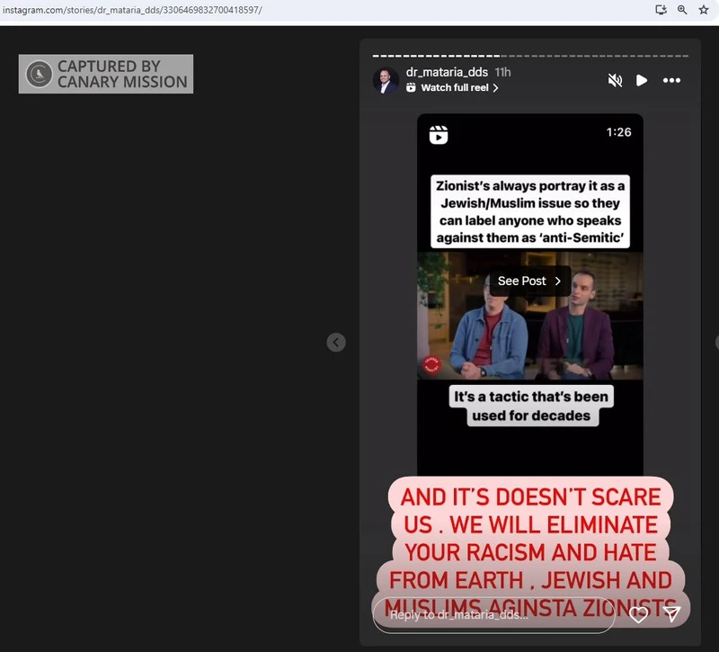Click the Canary Mission watermark logo
This screenshot has width=719, height=652.
click(40, 74)
